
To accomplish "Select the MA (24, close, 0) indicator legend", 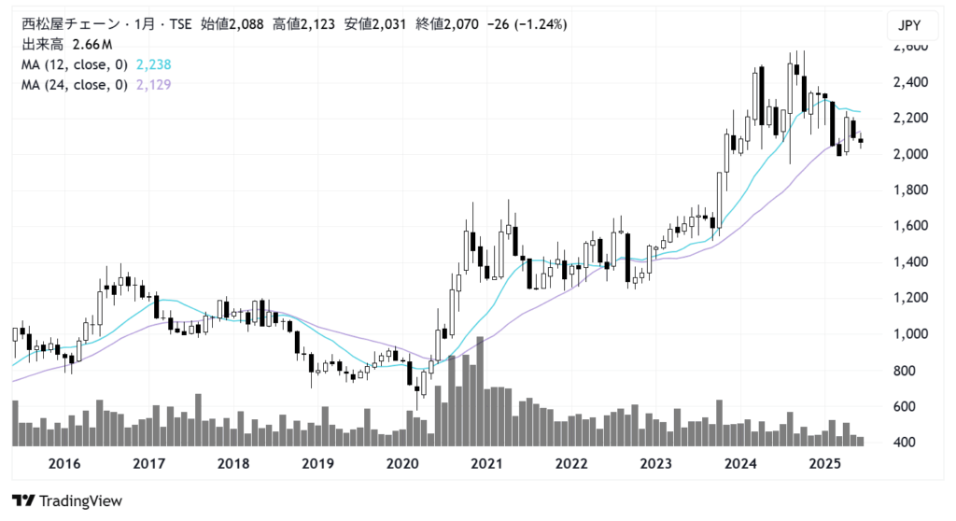I will point(75,85).
